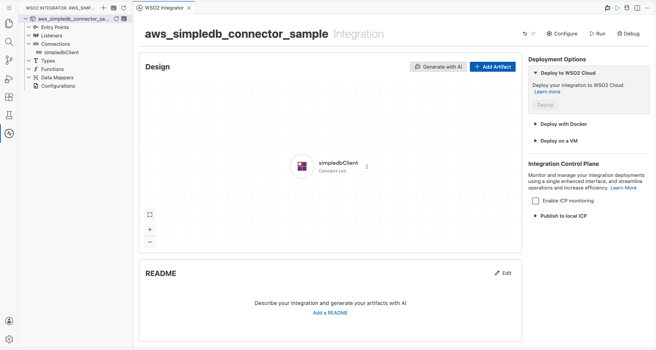Click the Add a README link
Screen dimensions: 656x350
pos(330,313)
